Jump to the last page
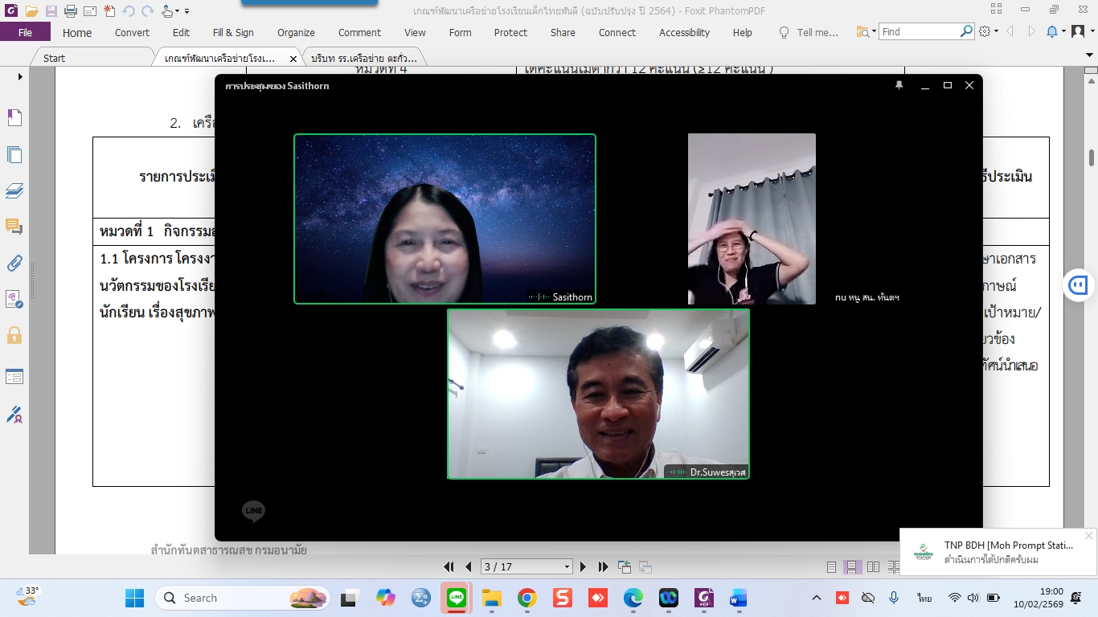Viewport: 1098px width, 617px height. pos(603,566)
